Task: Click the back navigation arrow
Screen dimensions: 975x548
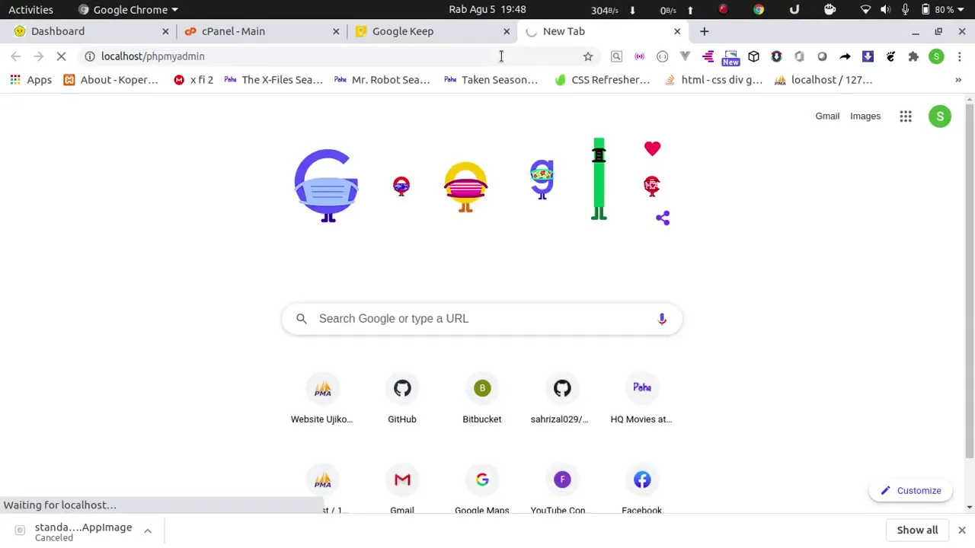Action: 16,56
